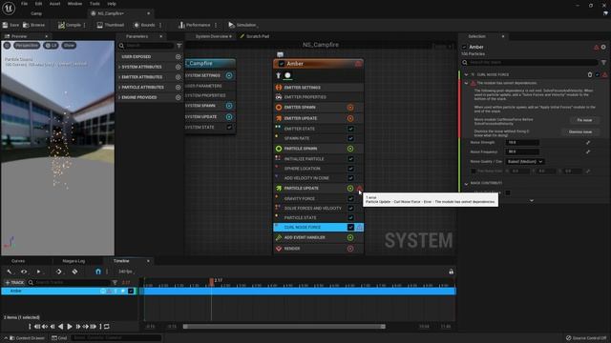Click the Particle Spawn add-module plus icon

point(350,149)
